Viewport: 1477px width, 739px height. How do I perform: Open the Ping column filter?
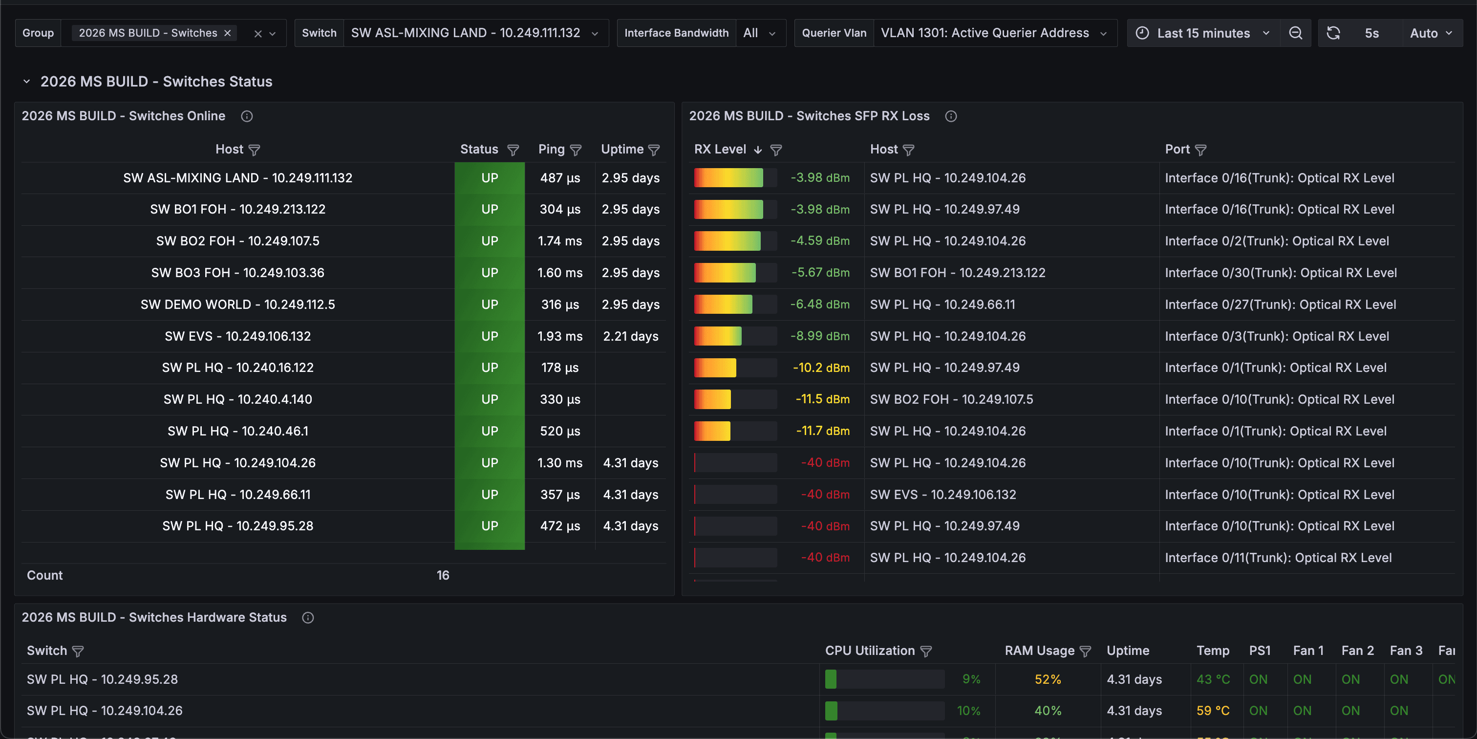click(576, 150)
